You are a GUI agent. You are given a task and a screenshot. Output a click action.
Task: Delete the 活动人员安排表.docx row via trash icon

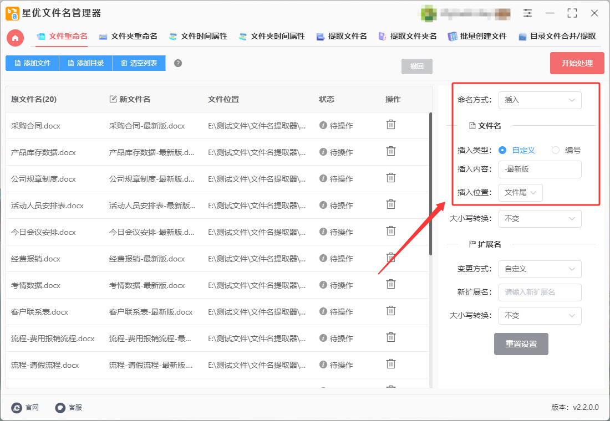click(x=390, y=204)
